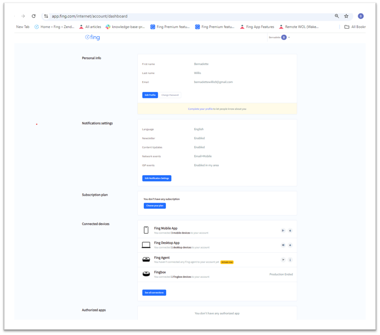
Task: Click the 3 mobile devices text
Action: point(180,233)
